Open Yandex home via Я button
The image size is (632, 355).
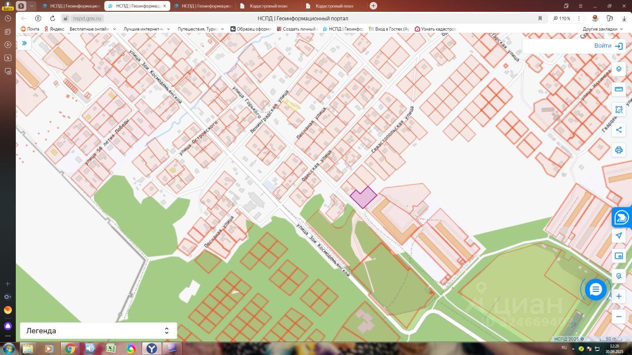click(38, 18)
